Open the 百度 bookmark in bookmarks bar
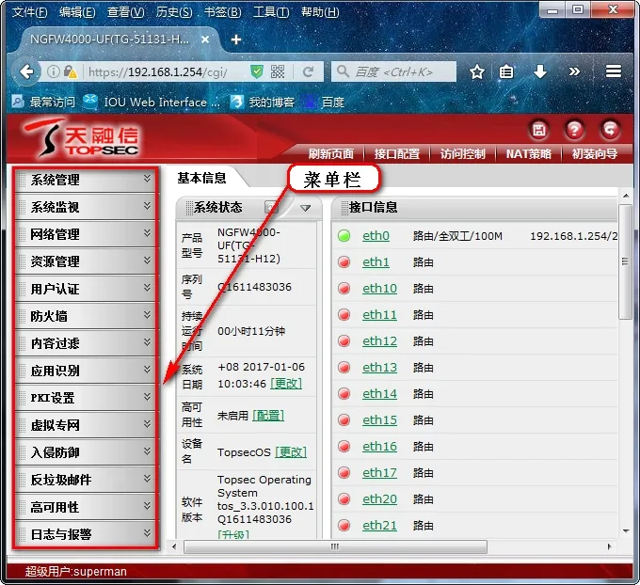Image resolution: width=640 pixels, height=585 pixels. [x=325, y=102]
